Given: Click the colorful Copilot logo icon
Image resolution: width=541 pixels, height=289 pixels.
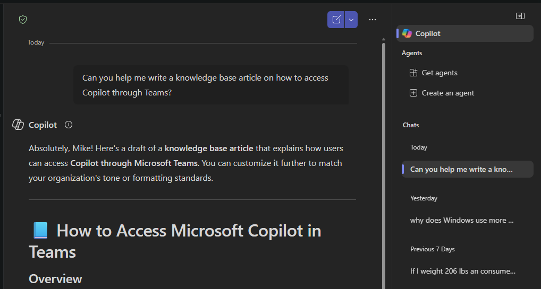Looking at the screenshot, I should (407, 33).
